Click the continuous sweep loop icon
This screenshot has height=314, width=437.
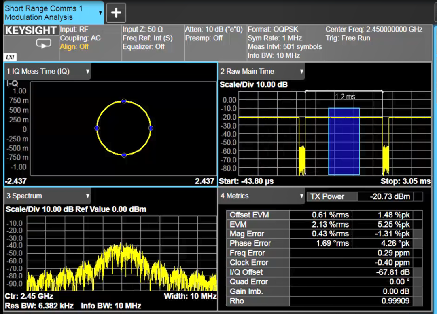coord(43,44)
